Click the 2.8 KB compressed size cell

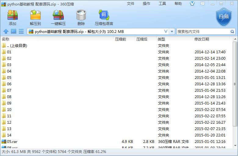pyautogui.click(x=149, y=141)
